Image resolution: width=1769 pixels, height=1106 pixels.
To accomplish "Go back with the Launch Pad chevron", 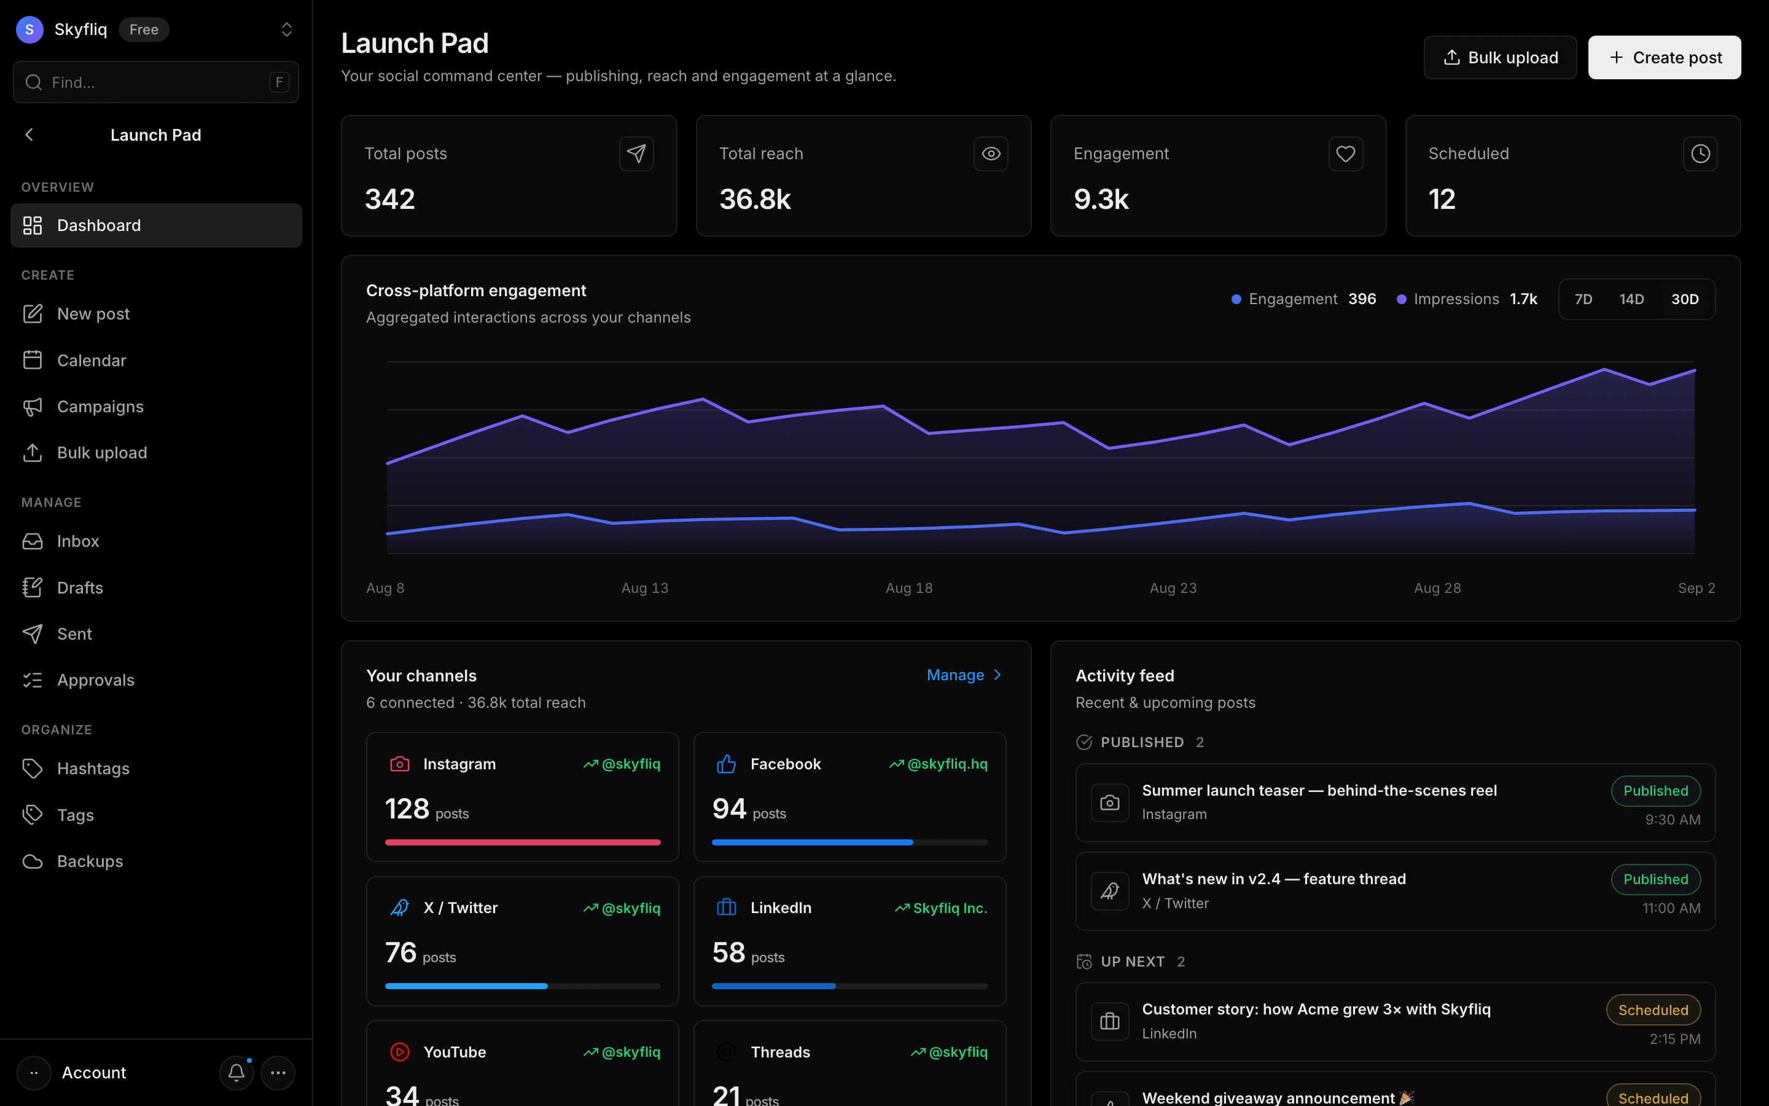I will coord(29,135).
